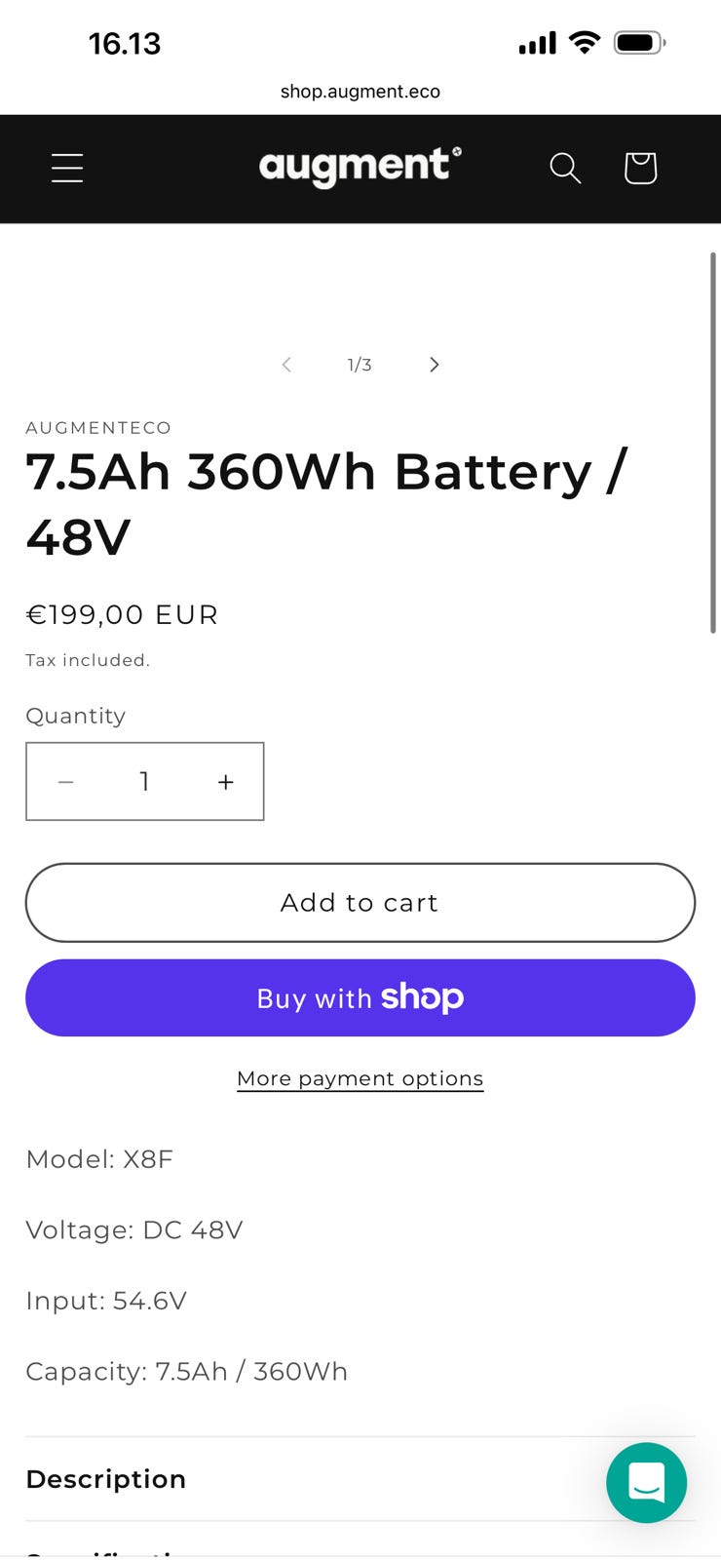Tap the Wi-Fi status icon
The width and height of the screenshot is (721, 1560).
[x=585, y=43]
